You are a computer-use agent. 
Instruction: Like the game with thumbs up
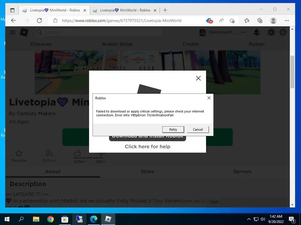pos(77,153)
